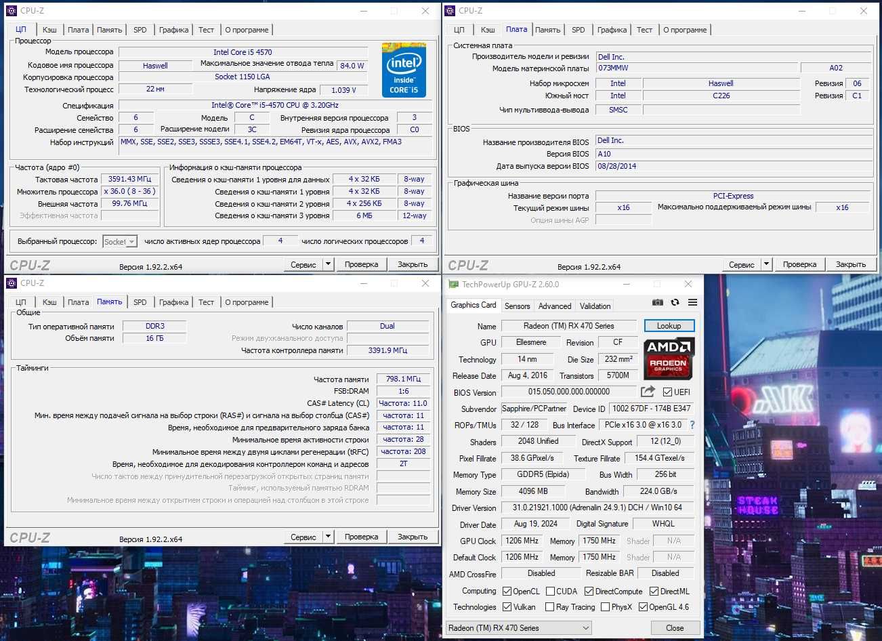Click the Bus Interface question mark icon

pos(692,425)
